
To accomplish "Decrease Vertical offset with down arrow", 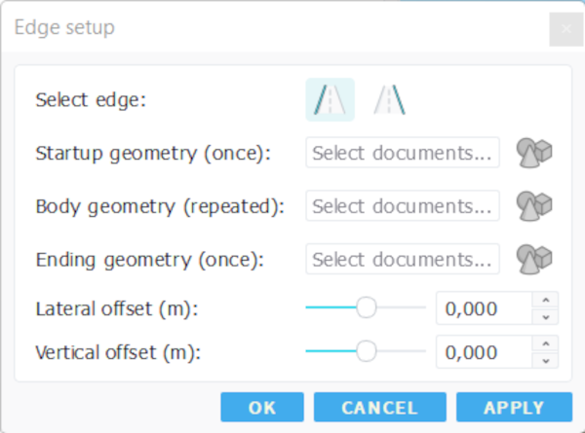I will click(x=546, y=360).
